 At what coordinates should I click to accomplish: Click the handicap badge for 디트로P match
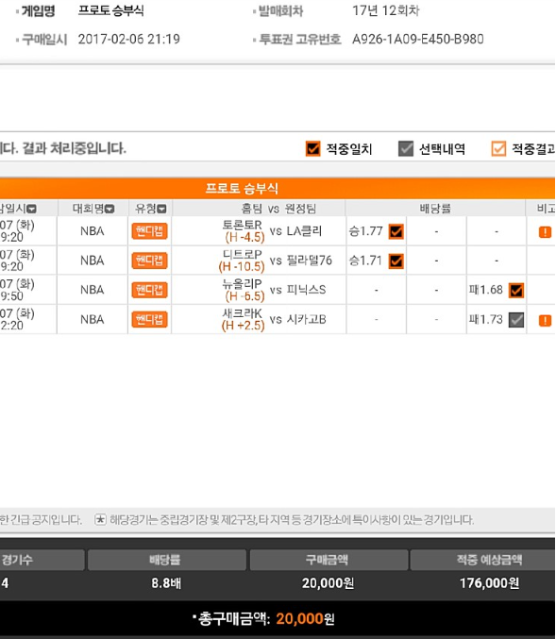(149, 261)
